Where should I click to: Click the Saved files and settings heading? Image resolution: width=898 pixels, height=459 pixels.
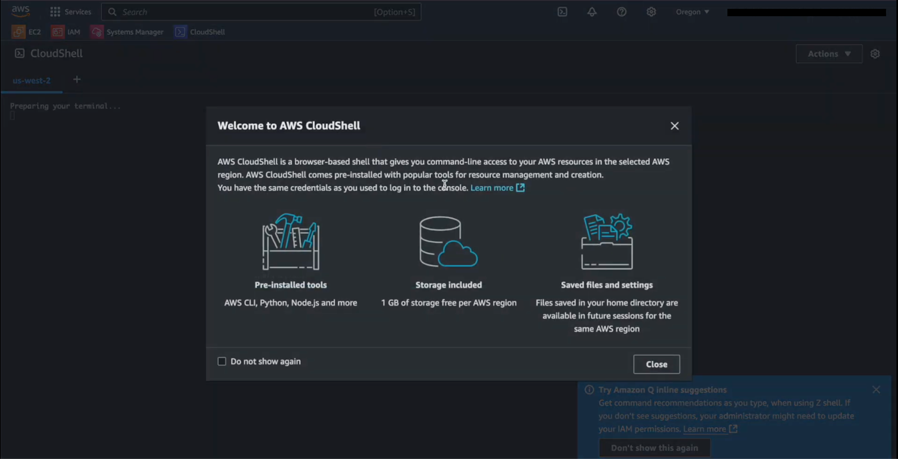[x=607, y=285]
